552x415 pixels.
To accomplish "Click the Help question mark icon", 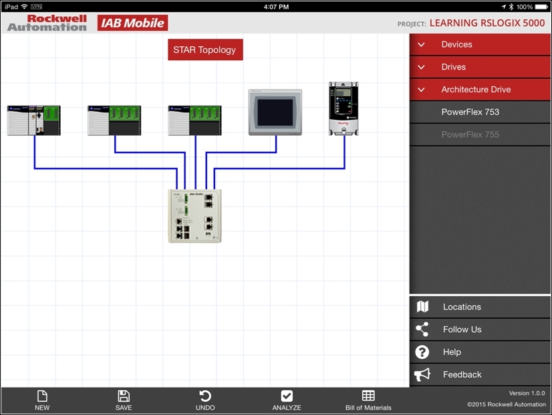I will pos(422,352).
